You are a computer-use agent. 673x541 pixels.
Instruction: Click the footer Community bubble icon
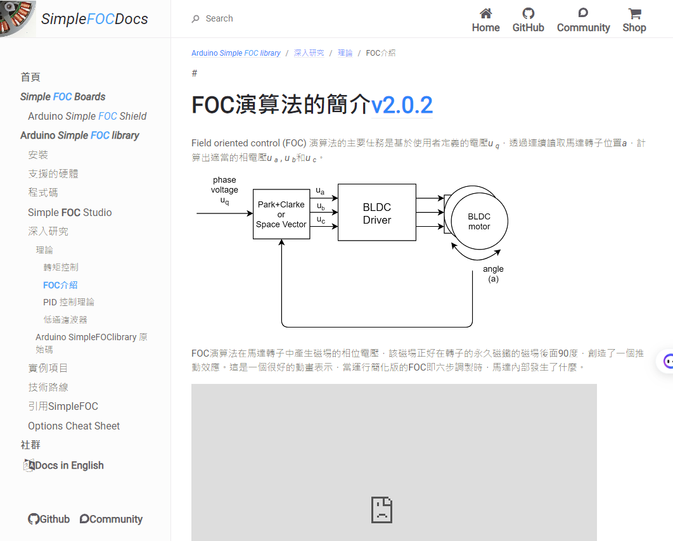click(x=84, y=519)
